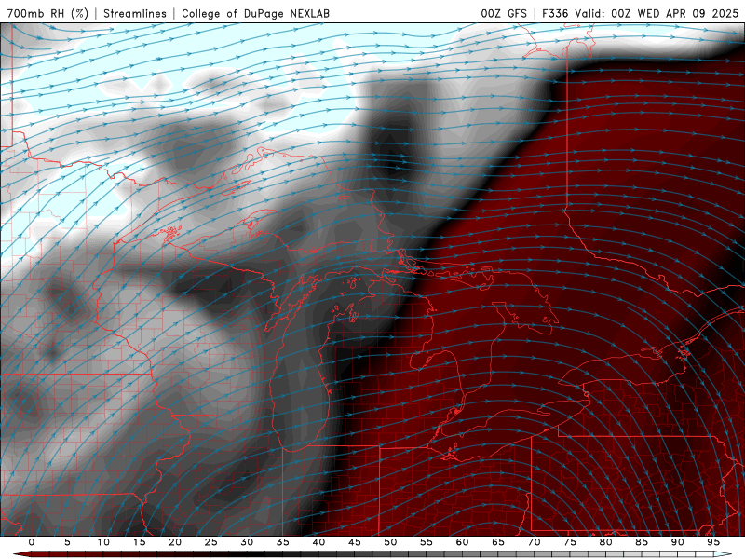Image resolution: width=745 pixels, height=559 pixels.
Task: Click the "Valid: 00Z WED APR 09 2025" text
Action: click(x=657, y=13)
